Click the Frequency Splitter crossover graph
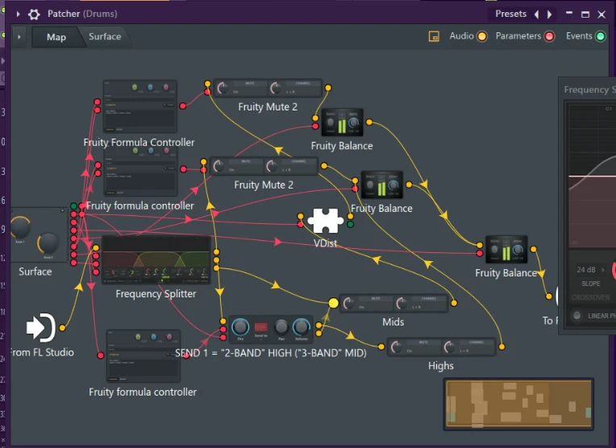This screenshot has height=448, width=616. pos(593,176)
